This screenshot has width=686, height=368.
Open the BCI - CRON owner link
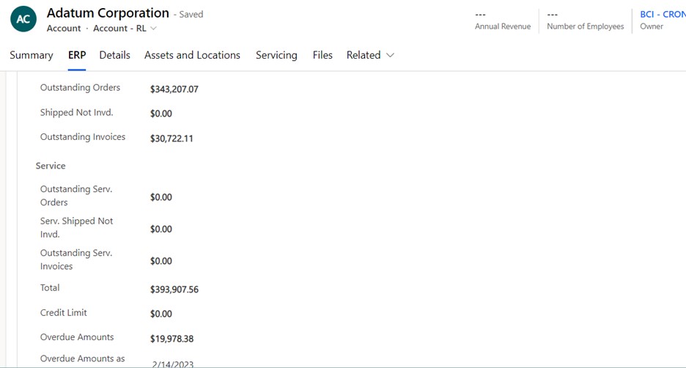(x=663, y=15)
